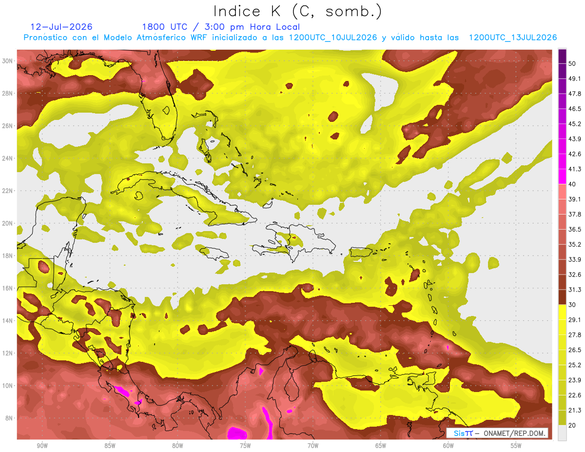The image size is (585, 452).
Task: Pick the light gray swatch below 20
Action: point(562,432)
